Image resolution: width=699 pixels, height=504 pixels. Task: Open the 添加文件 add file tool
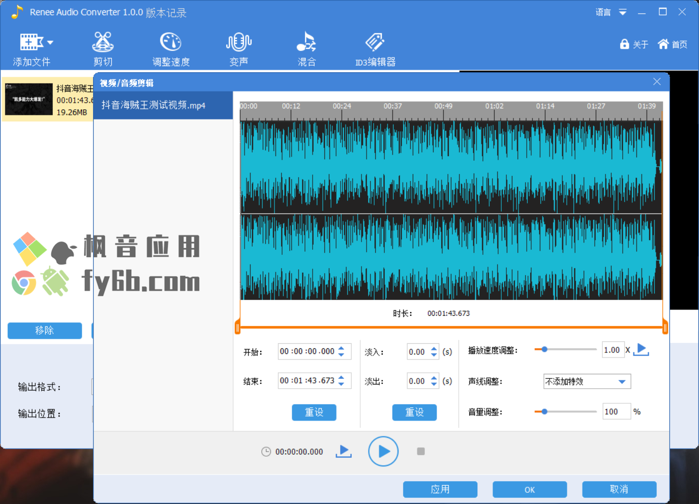tap(31, 50)
